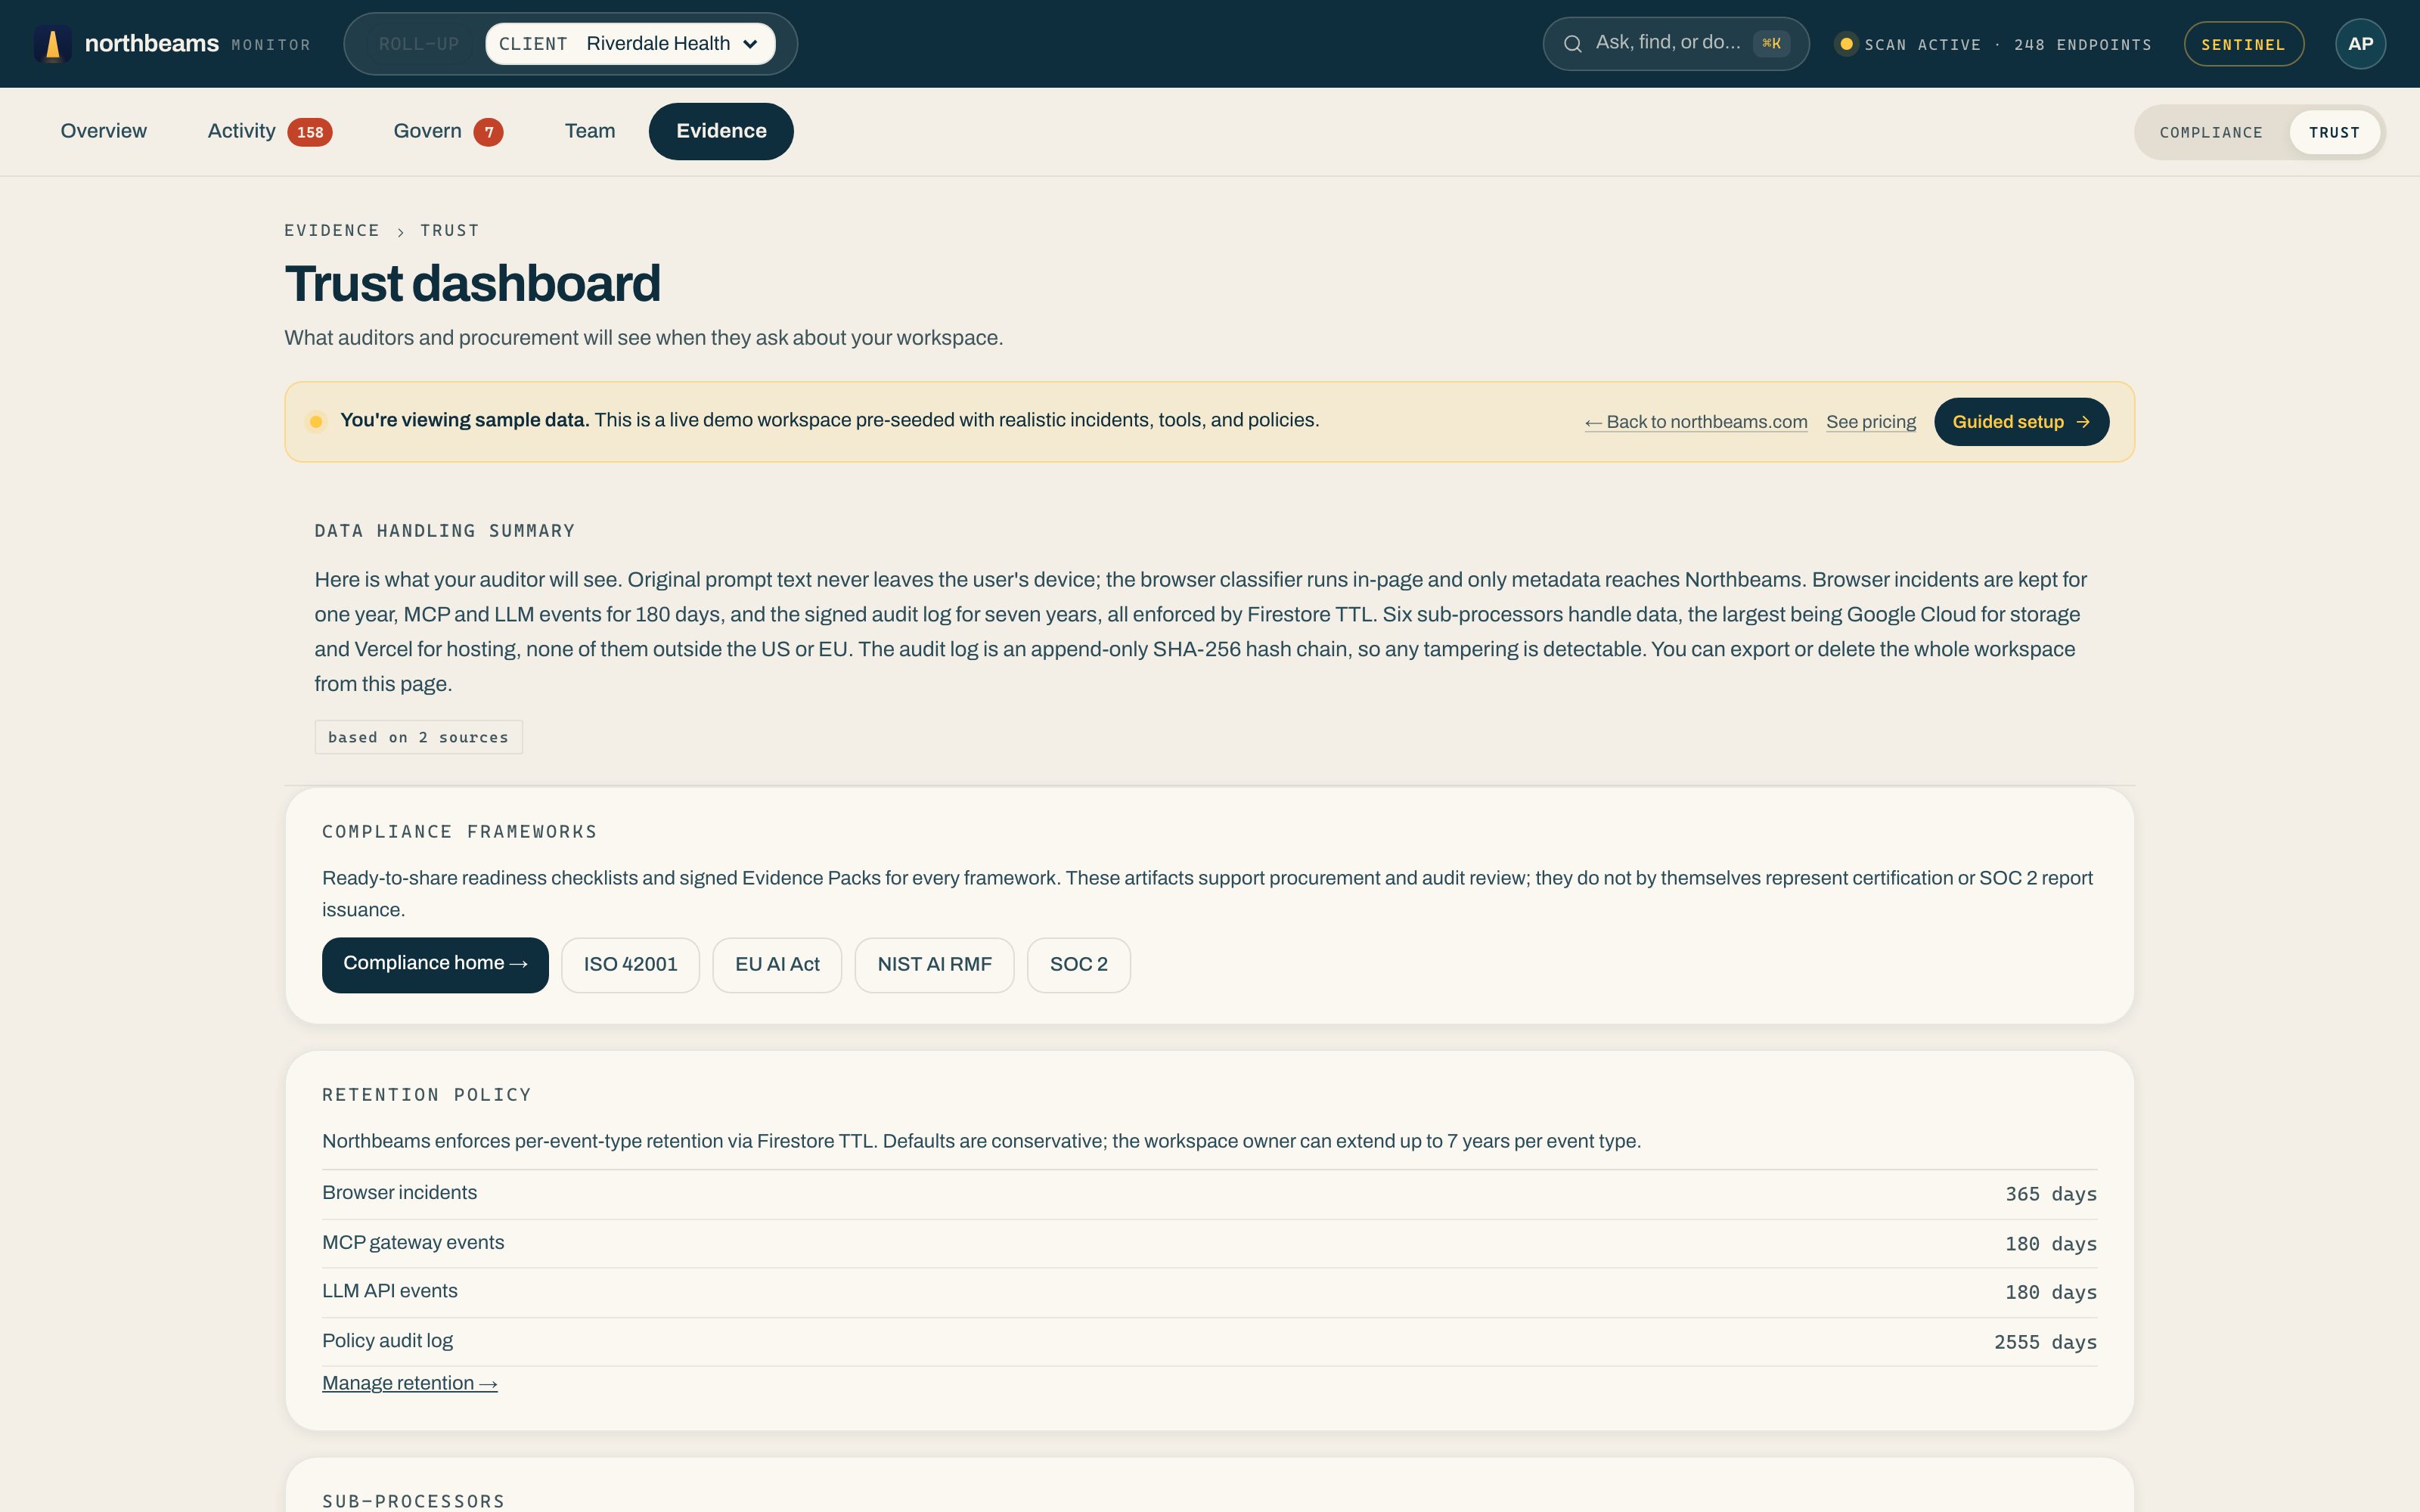Click the ⌘K shortcut badge

pos(1771,43)
